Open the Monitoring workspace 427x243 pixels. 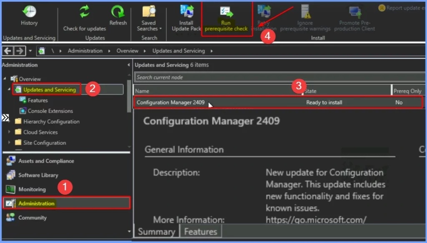32,189
